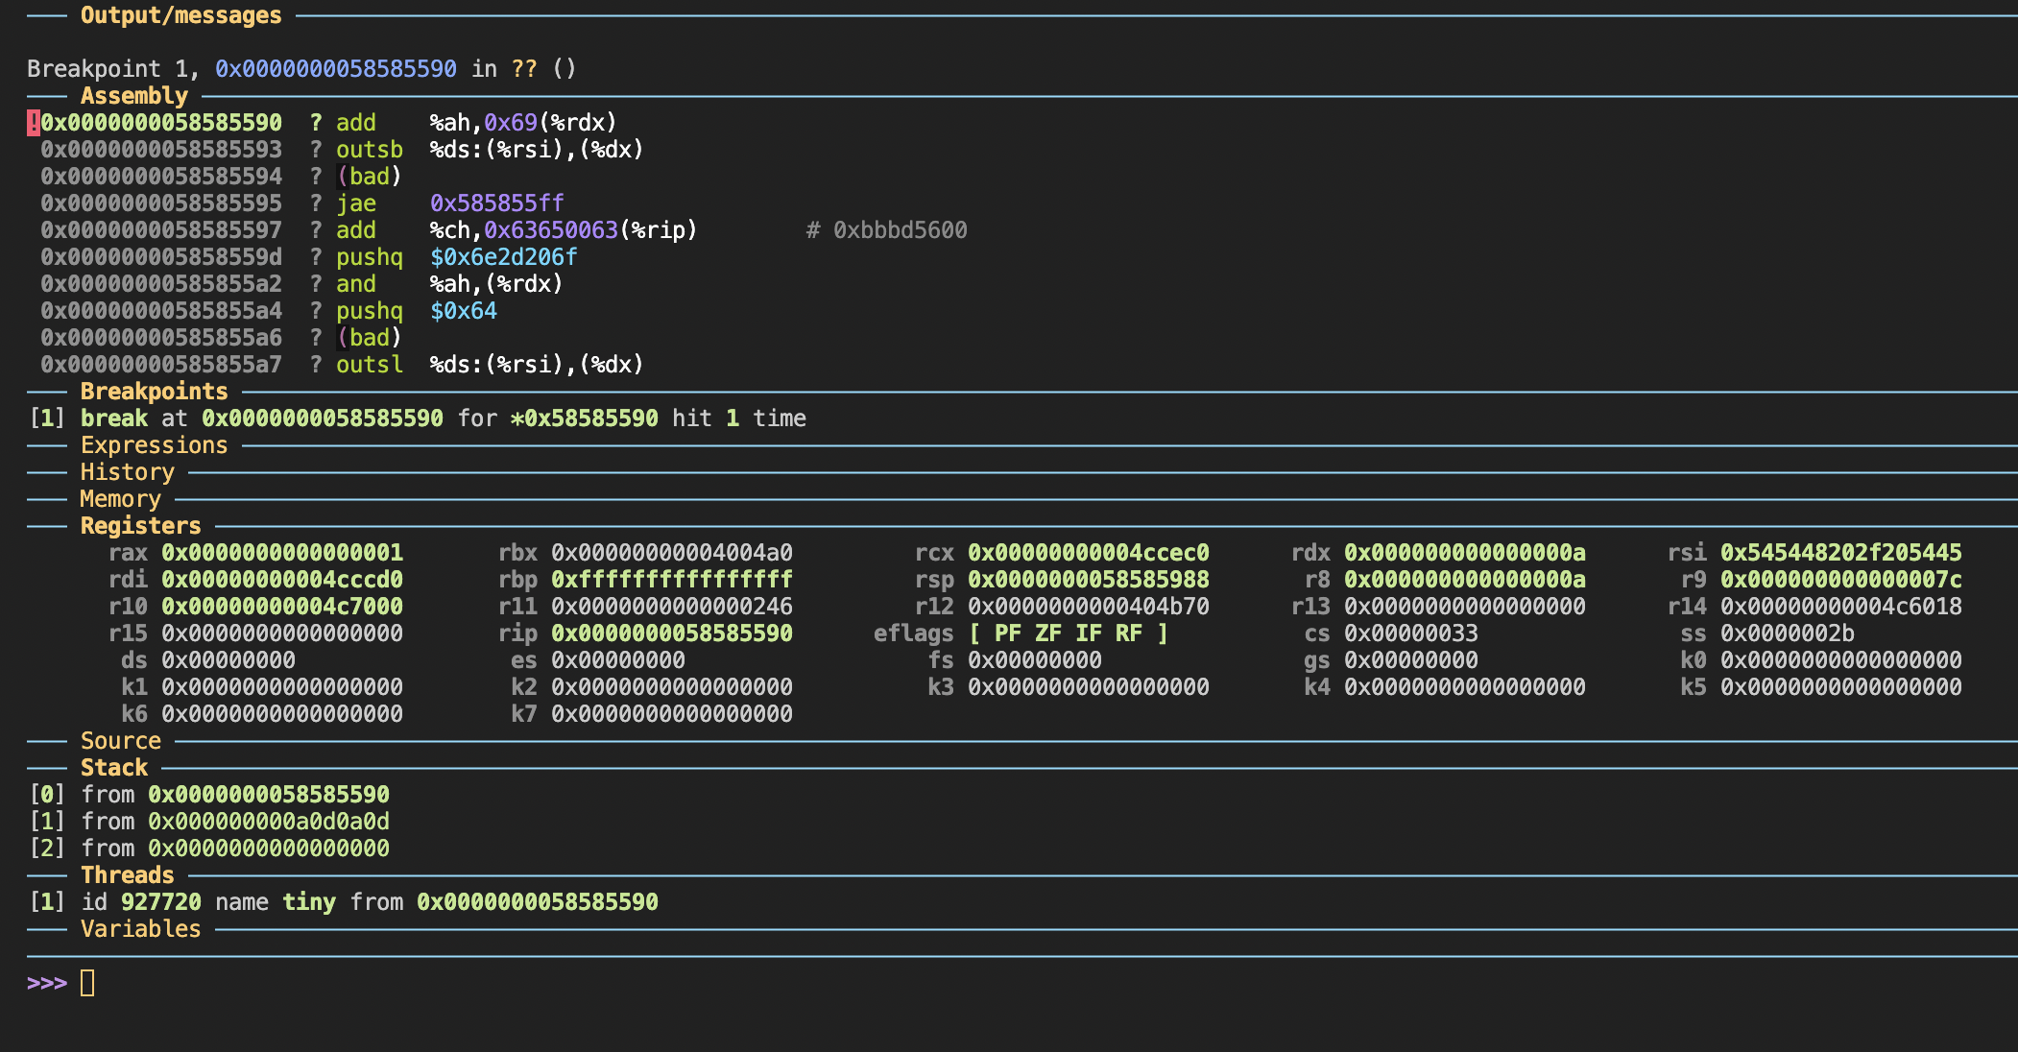Select the rsp register value
2018x1052 pixels.
click(1088, 580)
